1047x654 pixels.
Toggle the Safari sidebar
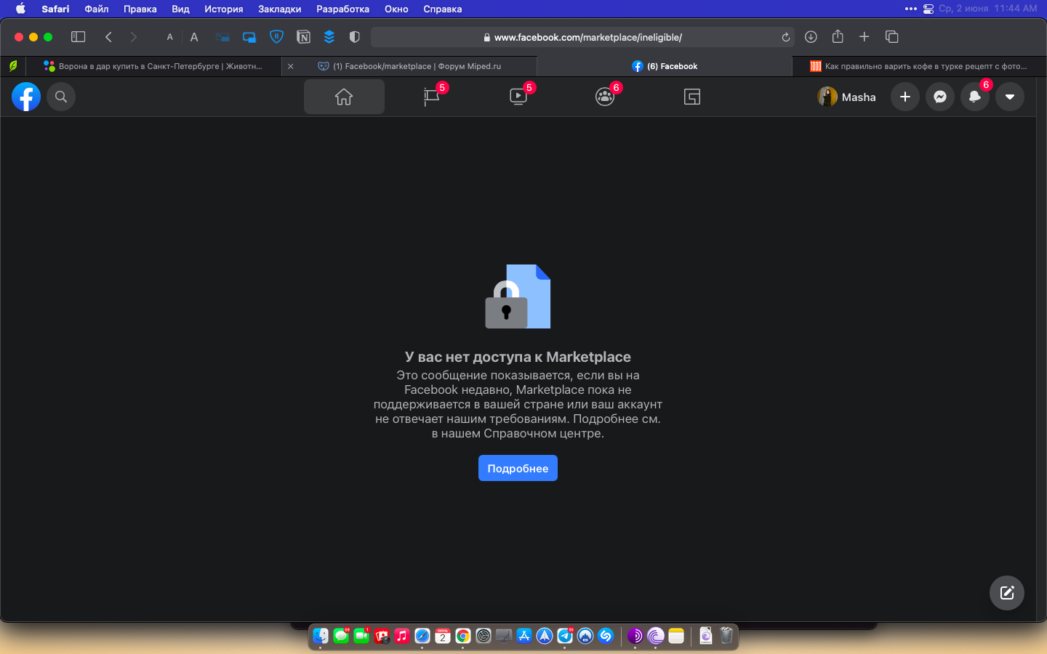tap(78, 37)
